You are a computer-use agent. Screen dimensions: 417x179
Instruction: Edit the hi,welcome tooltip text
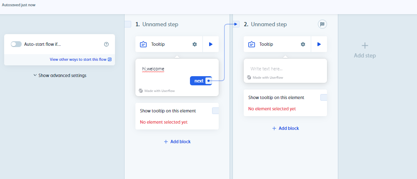pyautogui.click(x=153, y=69)
